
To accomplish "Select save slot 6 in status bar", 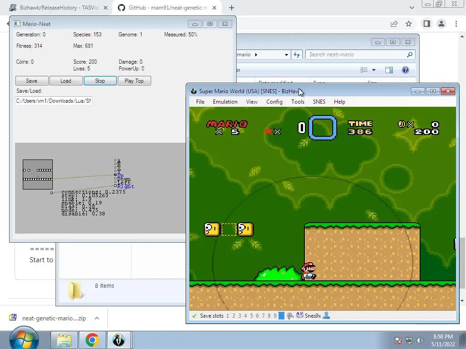I will 258,316.
